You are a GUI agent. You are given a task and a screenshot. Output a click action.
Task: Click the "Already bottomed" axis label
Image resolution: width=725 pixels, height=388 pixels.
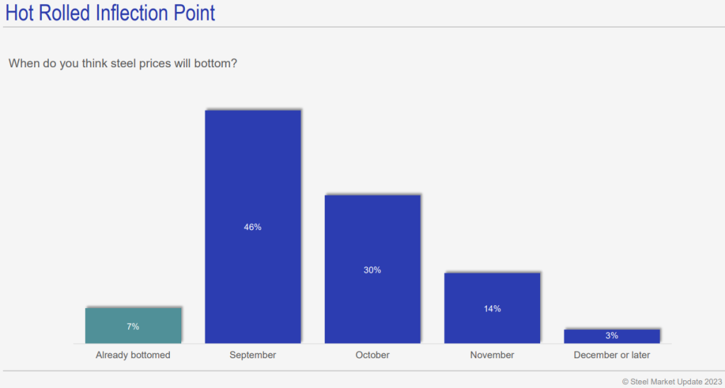(x=133, y=355)
